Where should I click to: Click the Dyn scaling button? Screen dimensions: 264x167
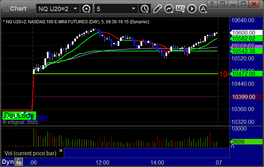tap(8, 162)
